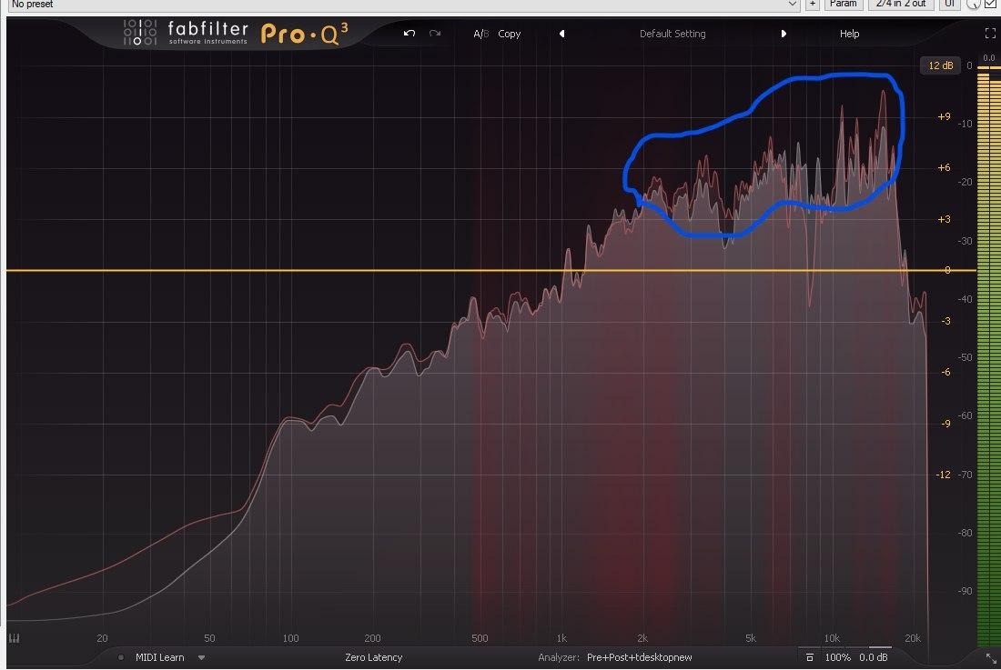Click the 2/4 in 2 out routing button
This screenshot has height=670, width=1001.
[901, 4]
